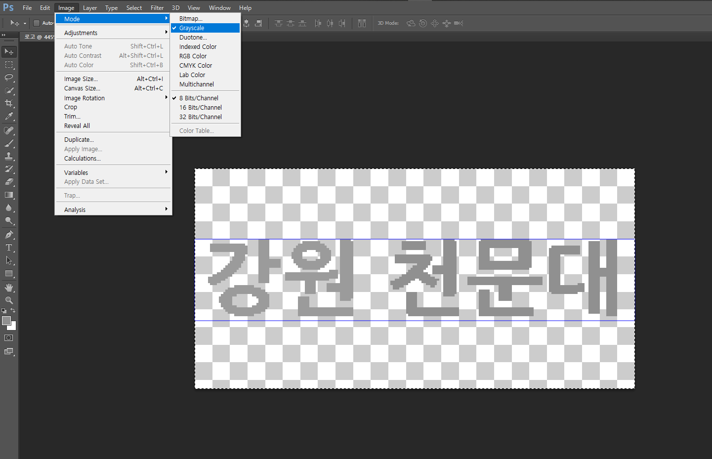The height and width of the screenshot is (459, 712).
Task: Click distribute left edges icon
Action: pos(318,23)
